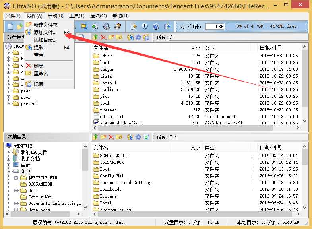
Task: Click the exit icon in the toolbar
Action: 167,27
